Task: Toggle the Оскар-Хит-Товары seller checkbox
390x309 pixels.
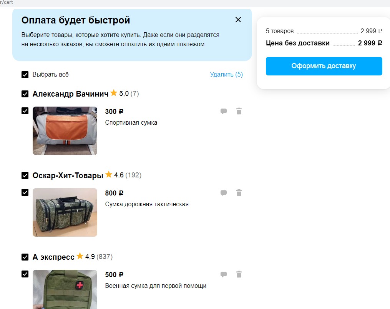Action: pyautogui.click(x=25, y=175)
